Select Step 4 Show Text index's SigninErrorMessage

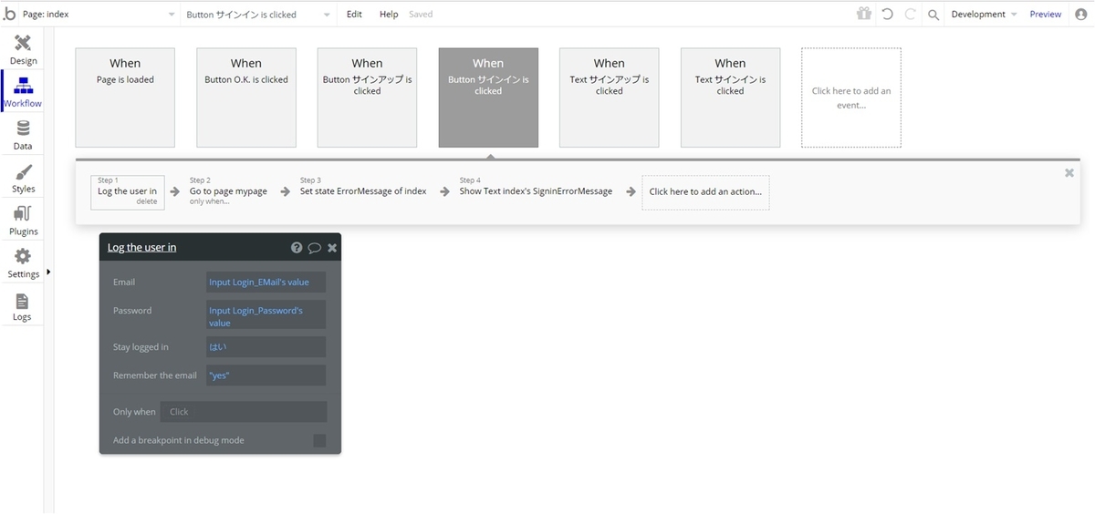[x=536, y=191]
